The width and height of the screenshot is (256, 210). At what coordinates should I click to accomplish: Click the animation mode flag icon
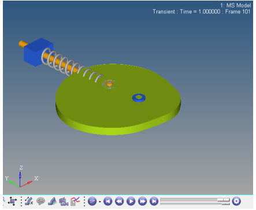coord(92,201)
